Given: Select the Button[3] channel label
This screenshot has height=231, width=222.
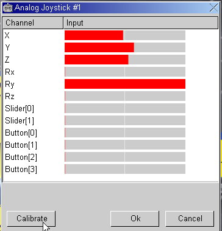Looking at the screenshot, I should click(21, 170).
